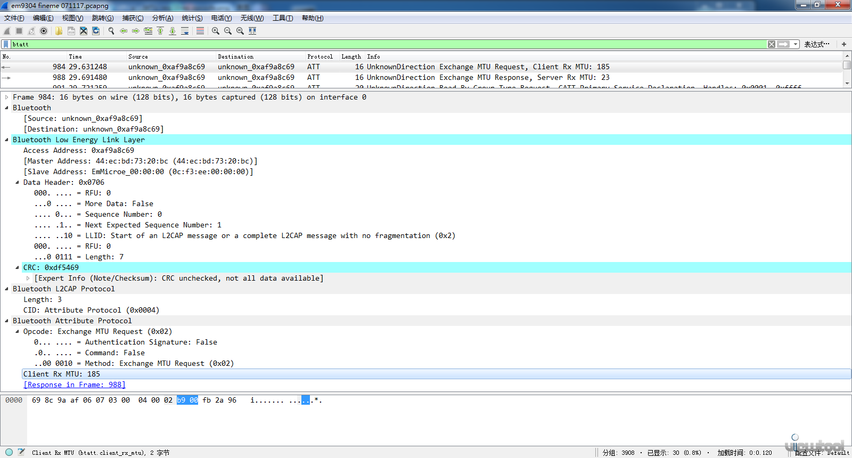Open the display filter history dropdown
This screenshot has height=458, width=852.
[795, 44]
